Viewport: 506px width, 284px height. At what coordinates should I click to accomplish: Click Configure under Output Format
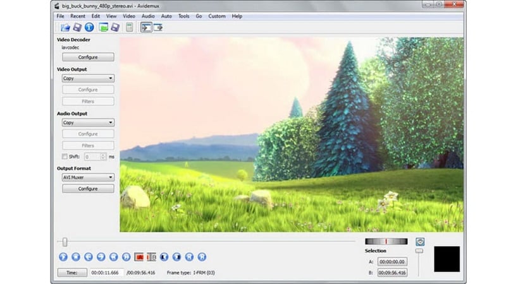[x=88, y=189]
